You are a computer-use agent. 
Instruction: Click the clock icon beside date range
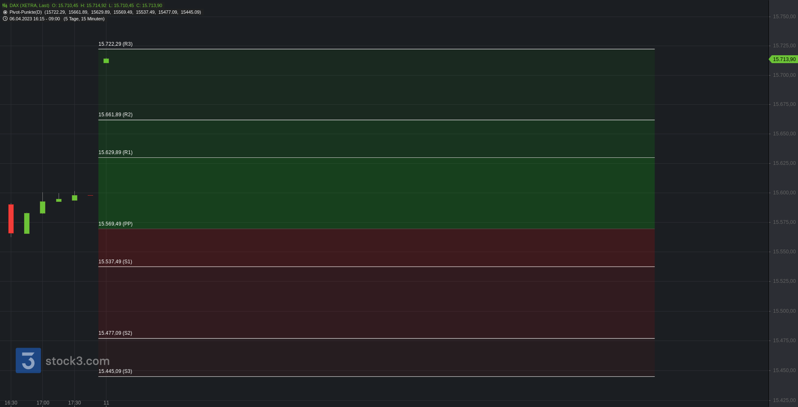point(5,19)
